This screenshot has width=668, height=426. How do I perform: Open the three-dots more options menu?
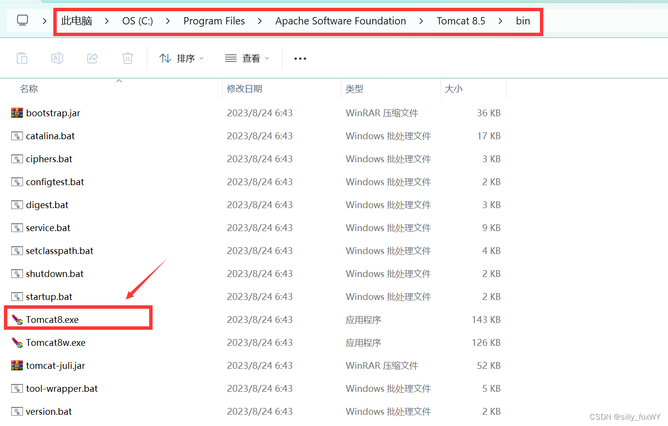[300, 59]
